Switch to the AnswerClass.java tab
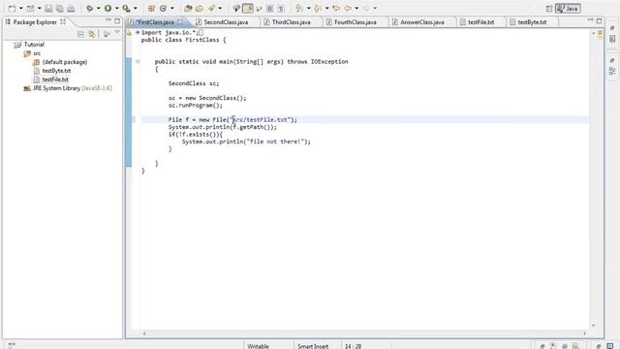The height and width of the screenshot is (349, 620). click(x=421, y=22)
